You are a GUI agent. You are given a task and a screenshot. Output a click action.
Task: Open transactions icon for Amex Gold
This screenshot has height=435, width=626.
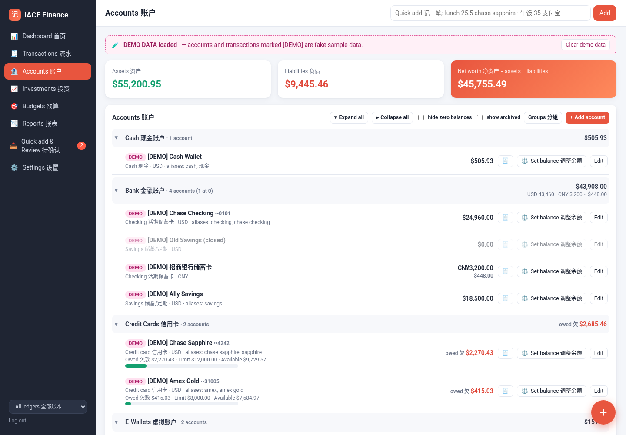tap(506, 391)
